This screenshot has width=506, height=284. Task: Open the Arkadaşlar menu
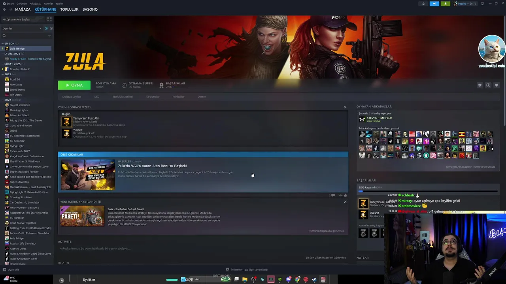tap(35, 4)
